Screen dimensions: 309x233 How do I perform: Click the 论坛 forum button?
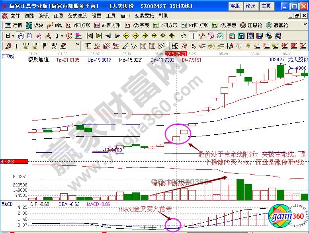coord(250,6)
